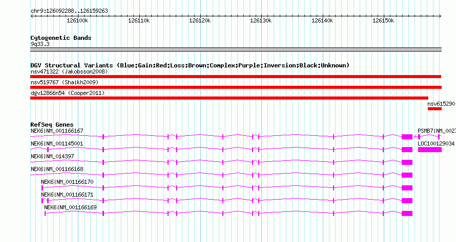Click the NEK6|NM_001166171 transcript label
The height and width of the screenshot is (242, 456).
pos(67,195)
